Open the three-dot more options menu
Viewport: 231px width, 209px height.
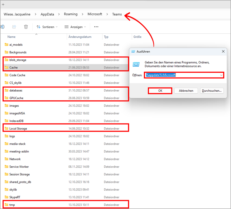click(x=96, y=27)
